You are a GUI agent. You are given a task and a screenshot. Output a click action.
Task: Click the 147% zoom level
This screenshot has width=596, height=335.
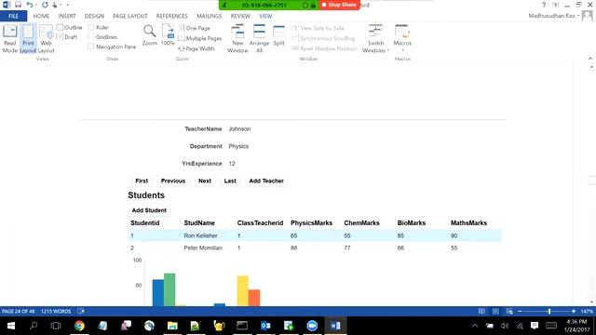click(x=587, y=311)
